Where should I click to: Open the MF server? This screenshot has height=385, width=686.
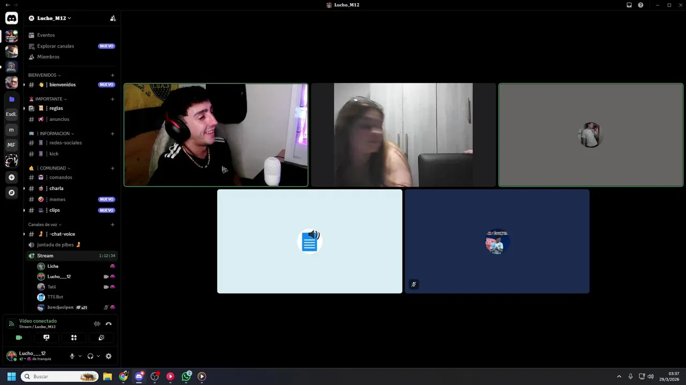point(11,145)
